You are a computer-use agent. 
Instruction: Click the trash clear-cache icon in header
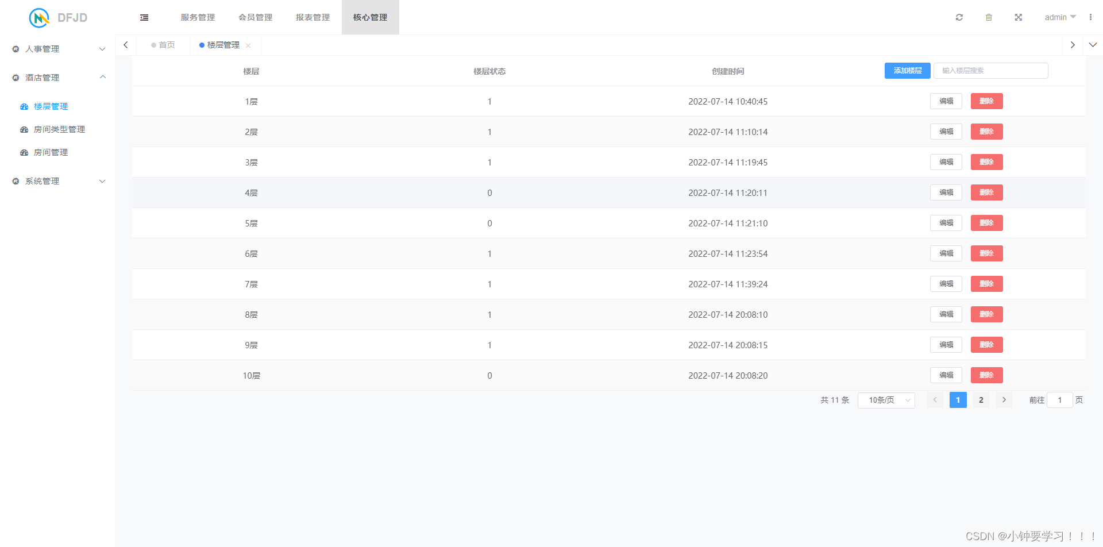pos(989,17)
